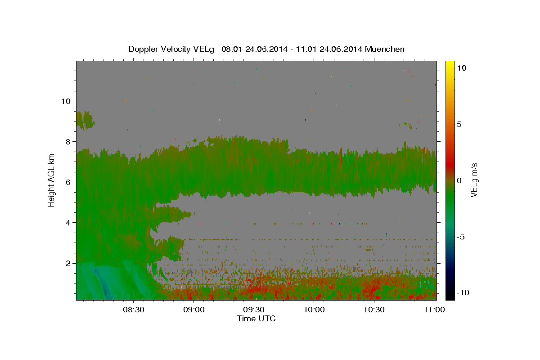Click the colorbar label '-10'

pyautogui.click(x=463, y=292)
